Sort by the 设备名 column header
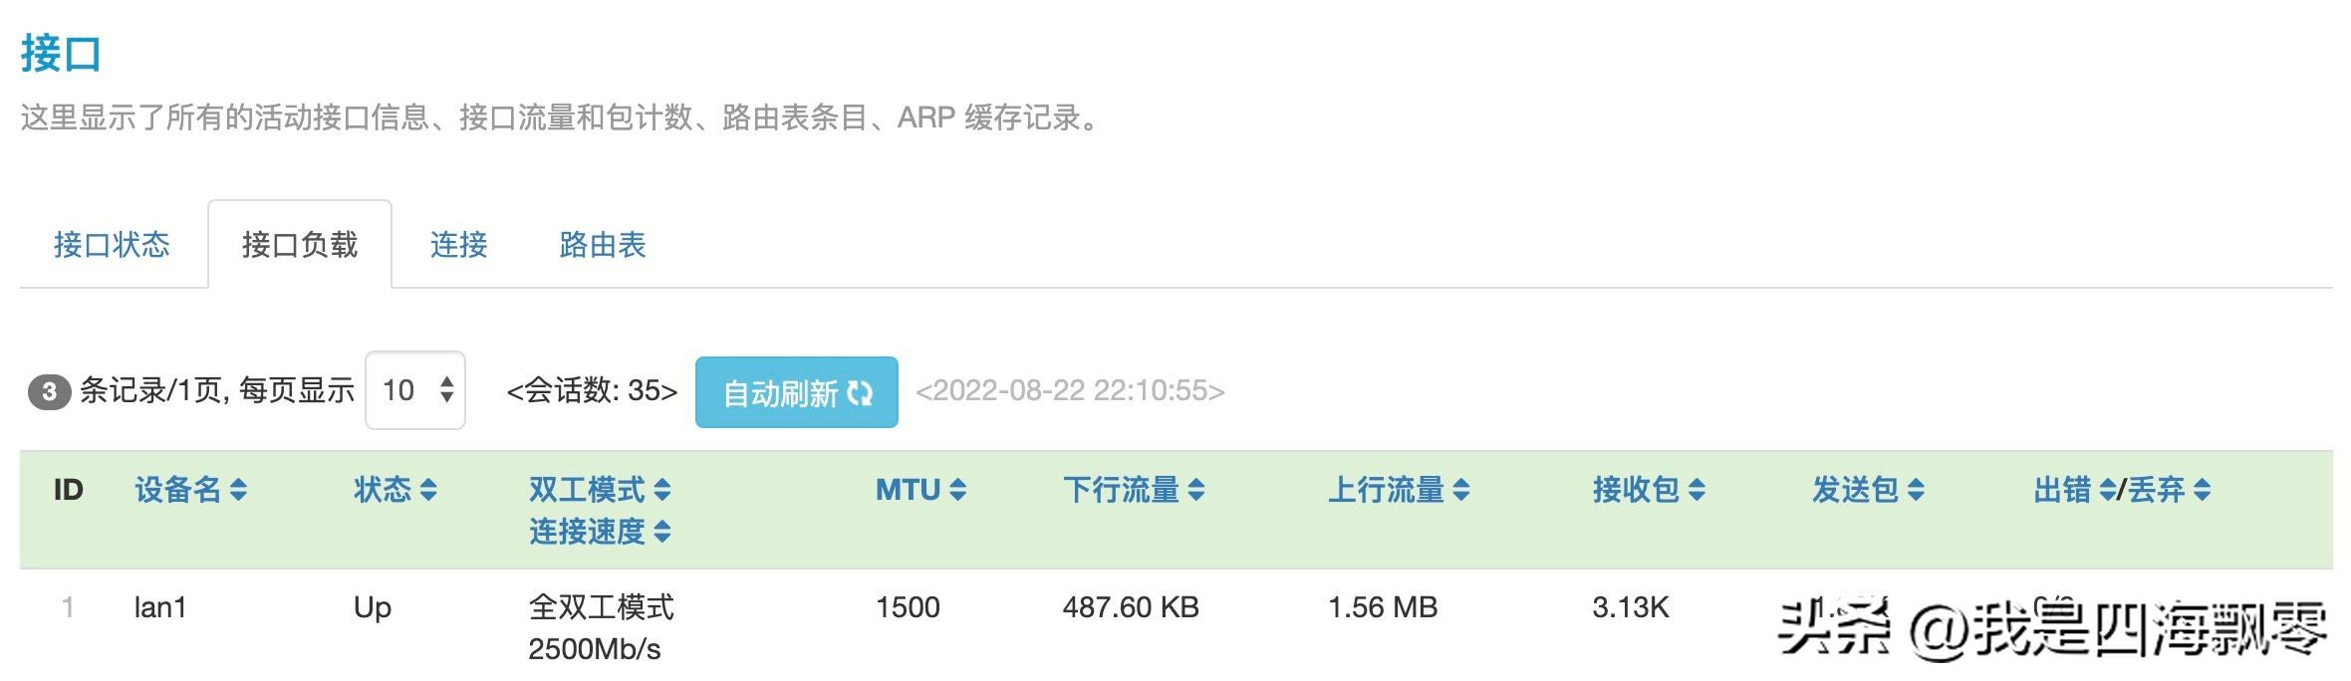 [x=178, y=490]
